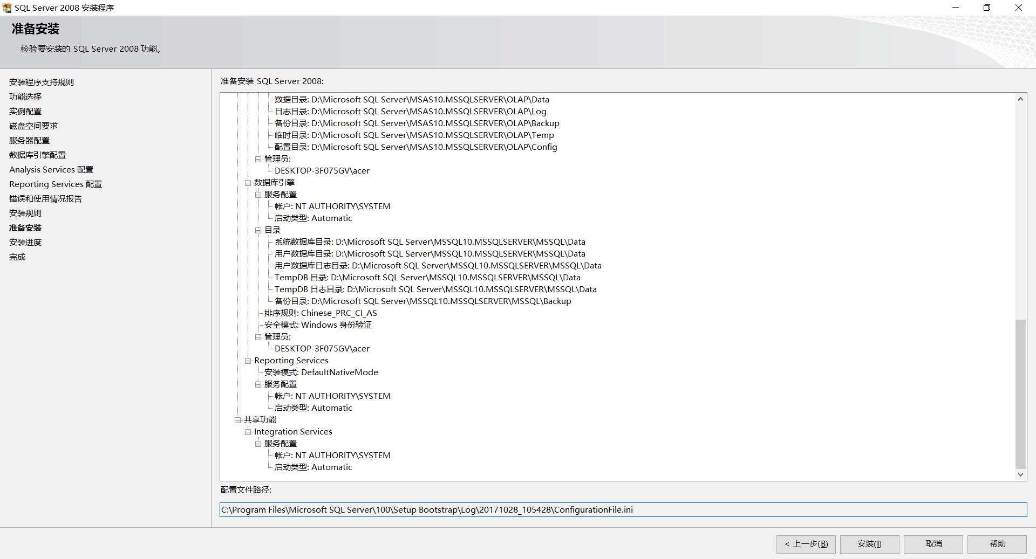Open help with the 帮助 button
Screen dimensions: 1036x559
click(997, 544)
